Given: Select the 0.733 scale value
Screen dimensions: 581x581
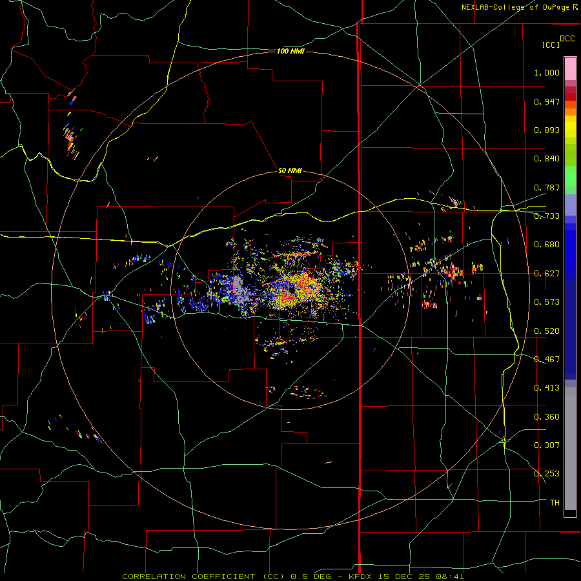Looking at the screenshot, I should pyautogui.click(x=547, y=216).
